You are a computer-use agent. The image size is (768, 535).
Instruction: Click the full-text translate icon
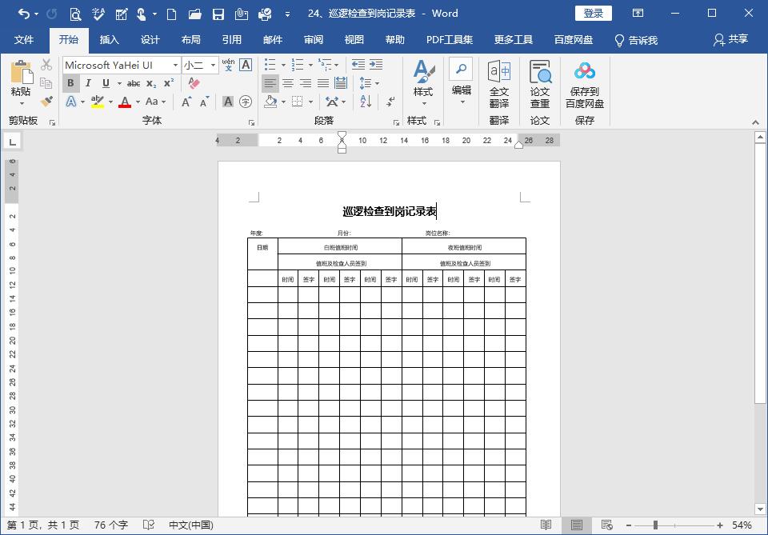click(x=499, y=83)
